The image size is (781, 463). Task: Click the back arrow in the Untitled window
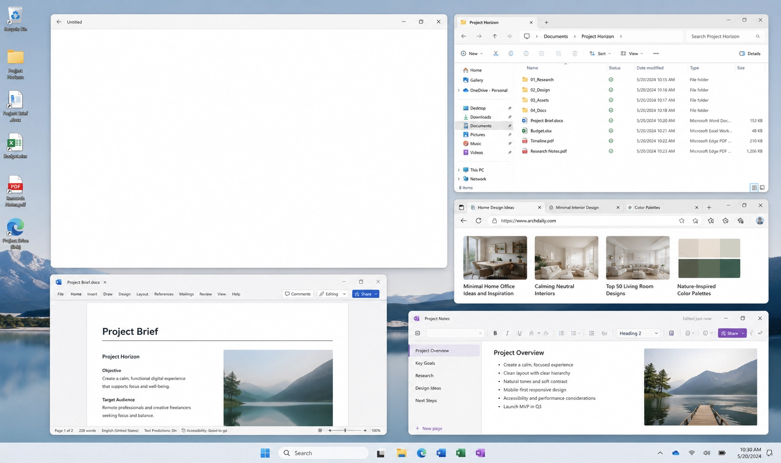click(59, 22)
